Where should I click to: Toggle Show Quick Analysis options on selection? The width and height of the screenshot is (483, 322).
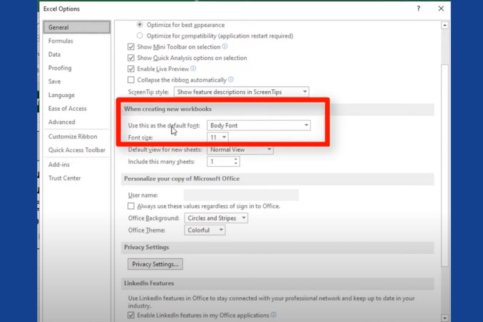tap(131, 58)
